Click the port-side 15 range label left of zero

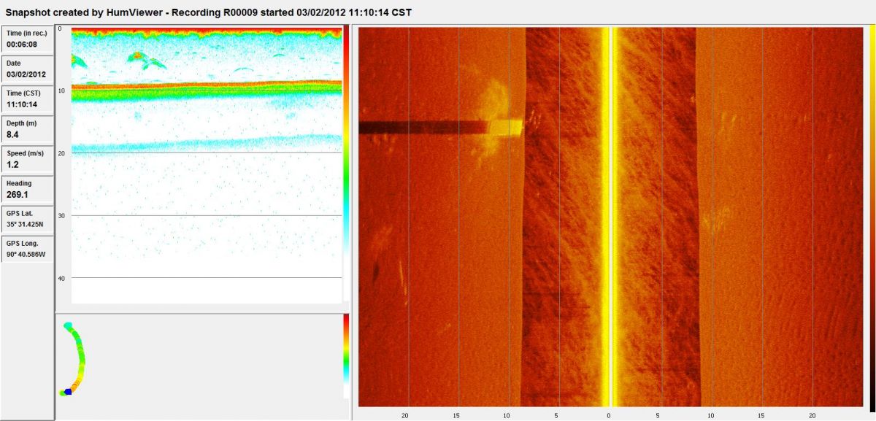[457, 415]
